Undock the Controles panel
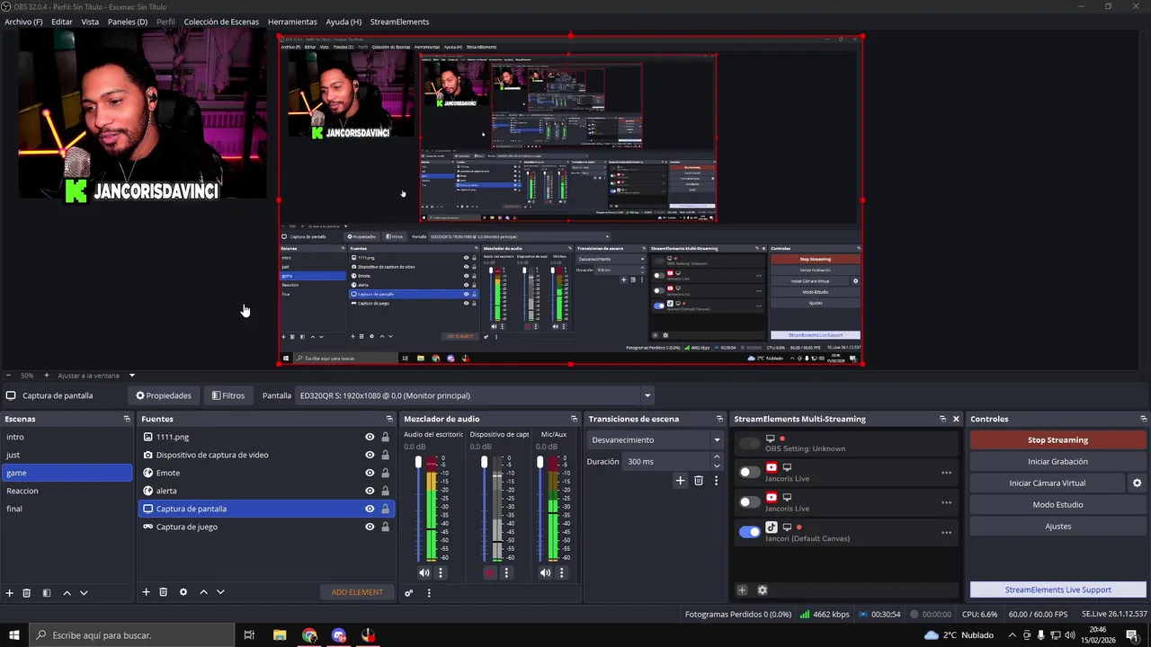1151x647 pixels. coord(1143,419)
